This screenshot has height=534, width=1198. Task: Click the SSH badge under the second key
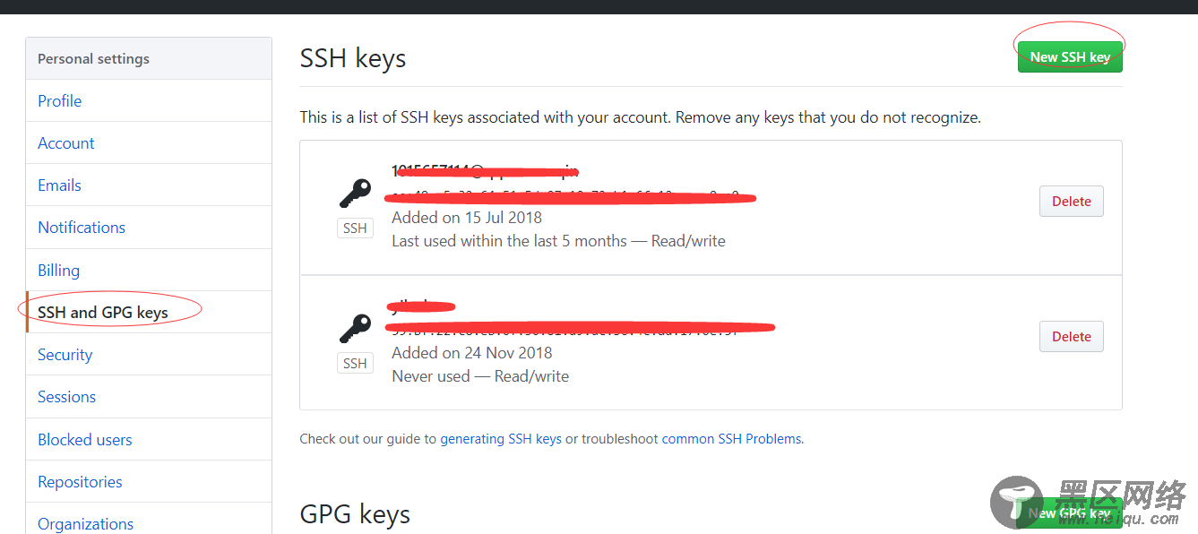[355, 363]
